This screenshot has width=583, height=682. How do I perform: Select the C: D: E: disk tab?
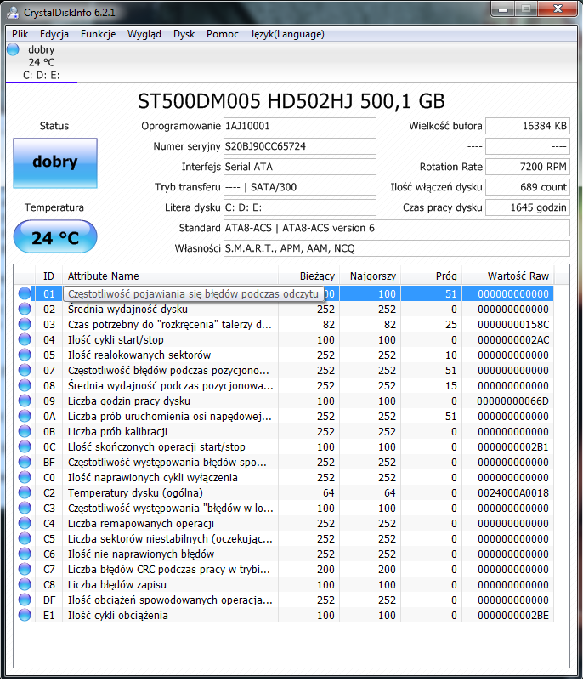(42, 62)
